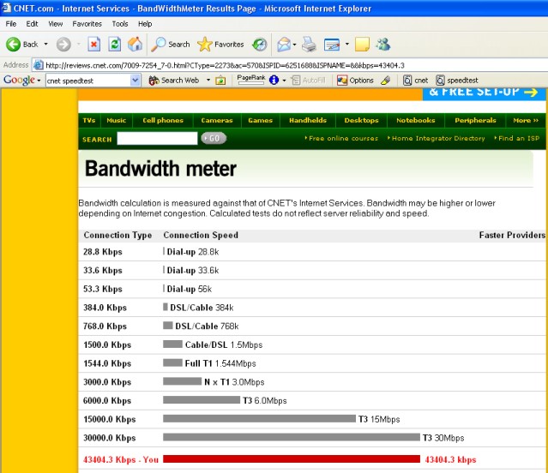View PageRank indicator on Google toolbar
This screenshot has width=548, height=473.
point(251,80)
